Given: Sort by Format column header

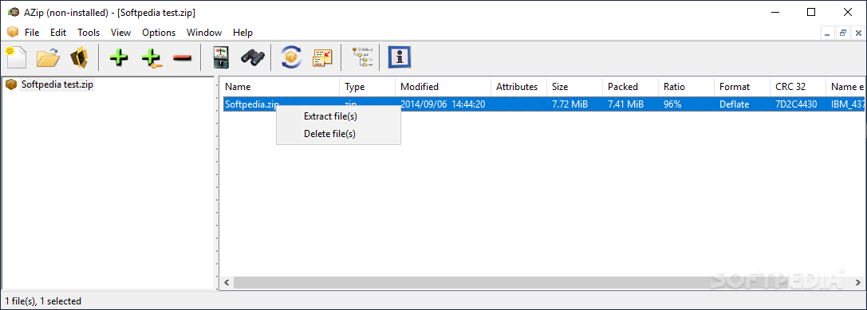Looking at the screenshot, I should pos(742,87).
